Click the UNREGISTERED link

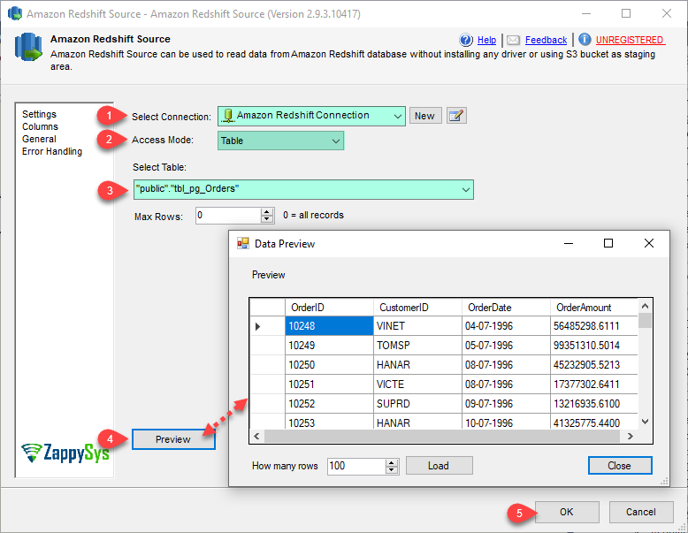(x=630, y=40)
